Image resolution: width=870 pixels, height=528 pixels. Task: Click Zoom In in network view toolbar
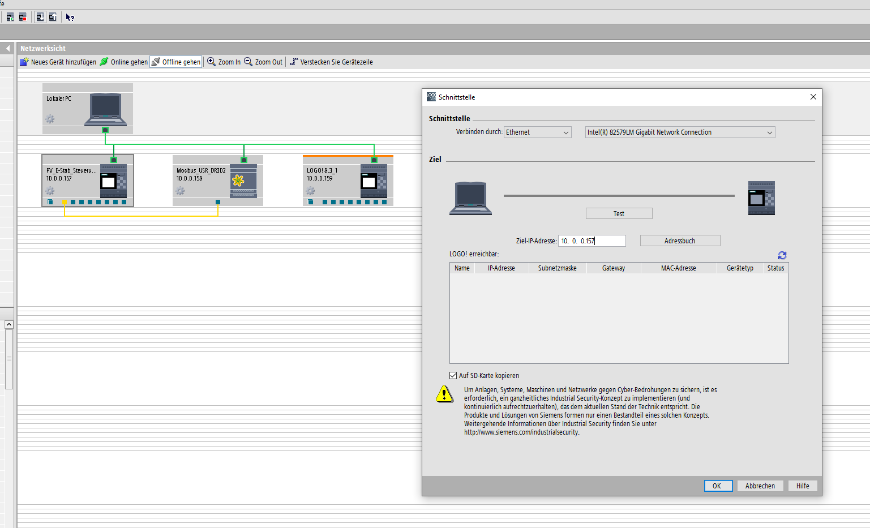(x=224, y=62)
